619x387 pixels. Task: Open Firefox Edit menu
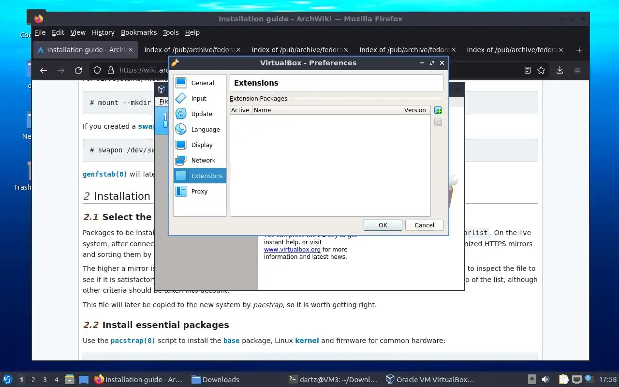click(x=58, y=32)
